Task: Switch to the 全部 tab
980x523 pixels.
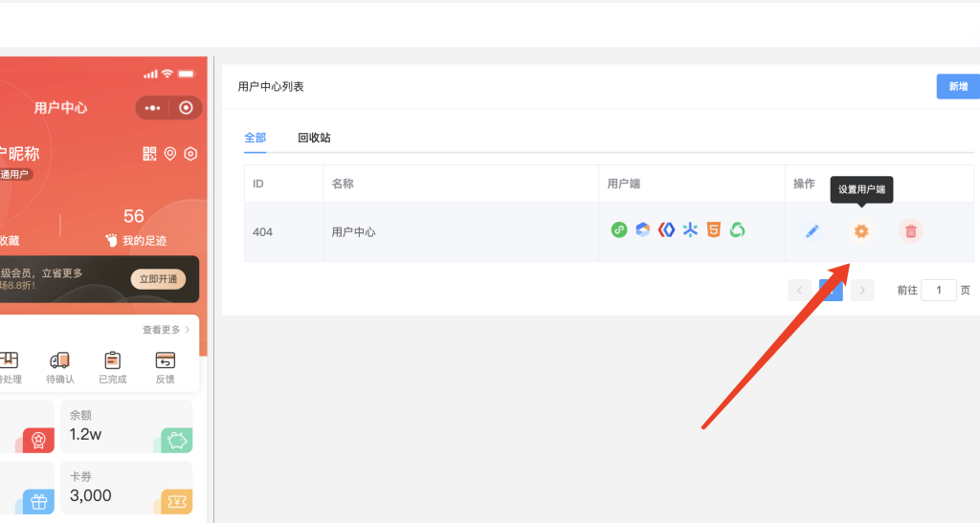Action: coord(255,138)
